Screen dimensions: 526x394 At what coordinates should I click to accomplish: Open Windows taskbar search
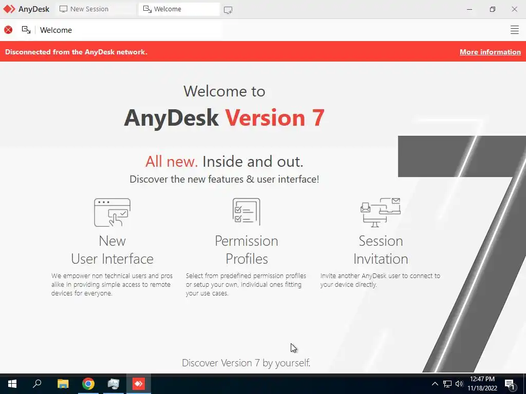click(37, 384)
